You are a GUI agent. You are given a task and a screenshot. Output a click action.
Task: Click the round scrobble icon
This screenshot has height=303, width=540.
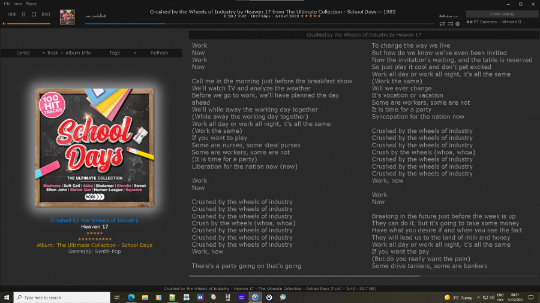458,24
